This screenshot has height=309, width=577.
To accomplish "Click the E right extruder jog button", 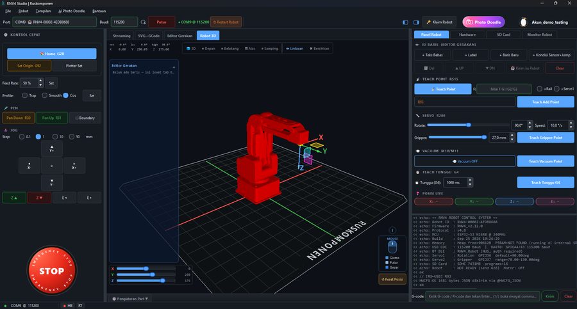I will click(x=89, y=198).
